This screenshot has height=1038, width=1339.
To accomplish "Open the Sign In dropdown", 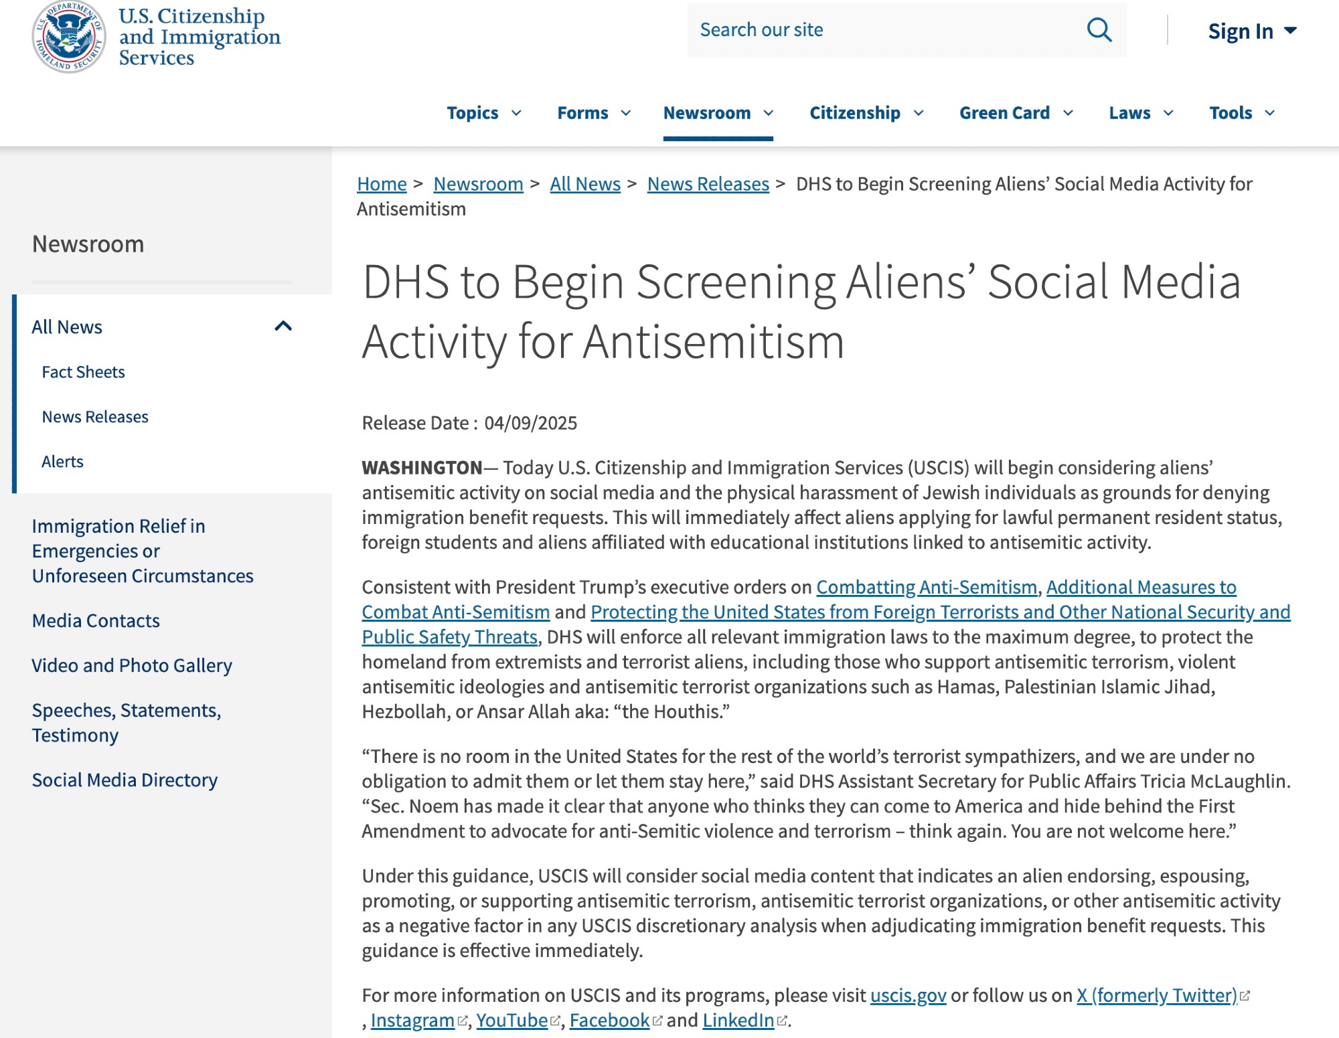I will tap(1251, 31).
